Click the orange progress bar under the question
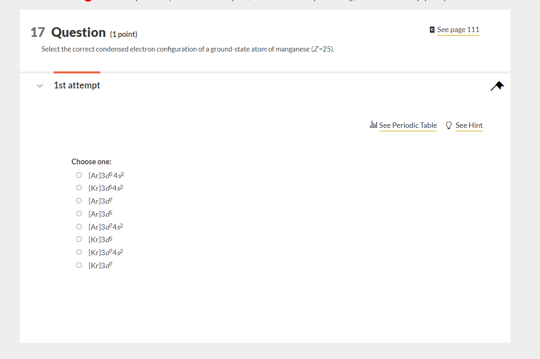This screenshot has width=540, height=359. pos(77,73)
